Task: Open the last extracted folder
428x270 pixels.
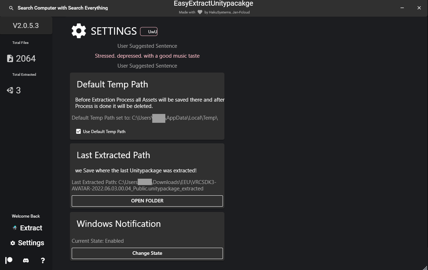Action: coord(147,201)
